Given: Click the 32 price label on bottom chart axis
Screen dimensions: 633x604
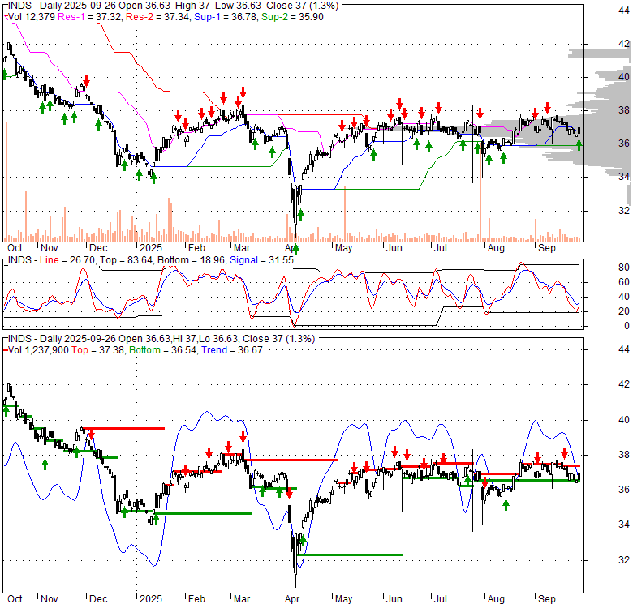Looking at the screenshot, I should 624,559.
